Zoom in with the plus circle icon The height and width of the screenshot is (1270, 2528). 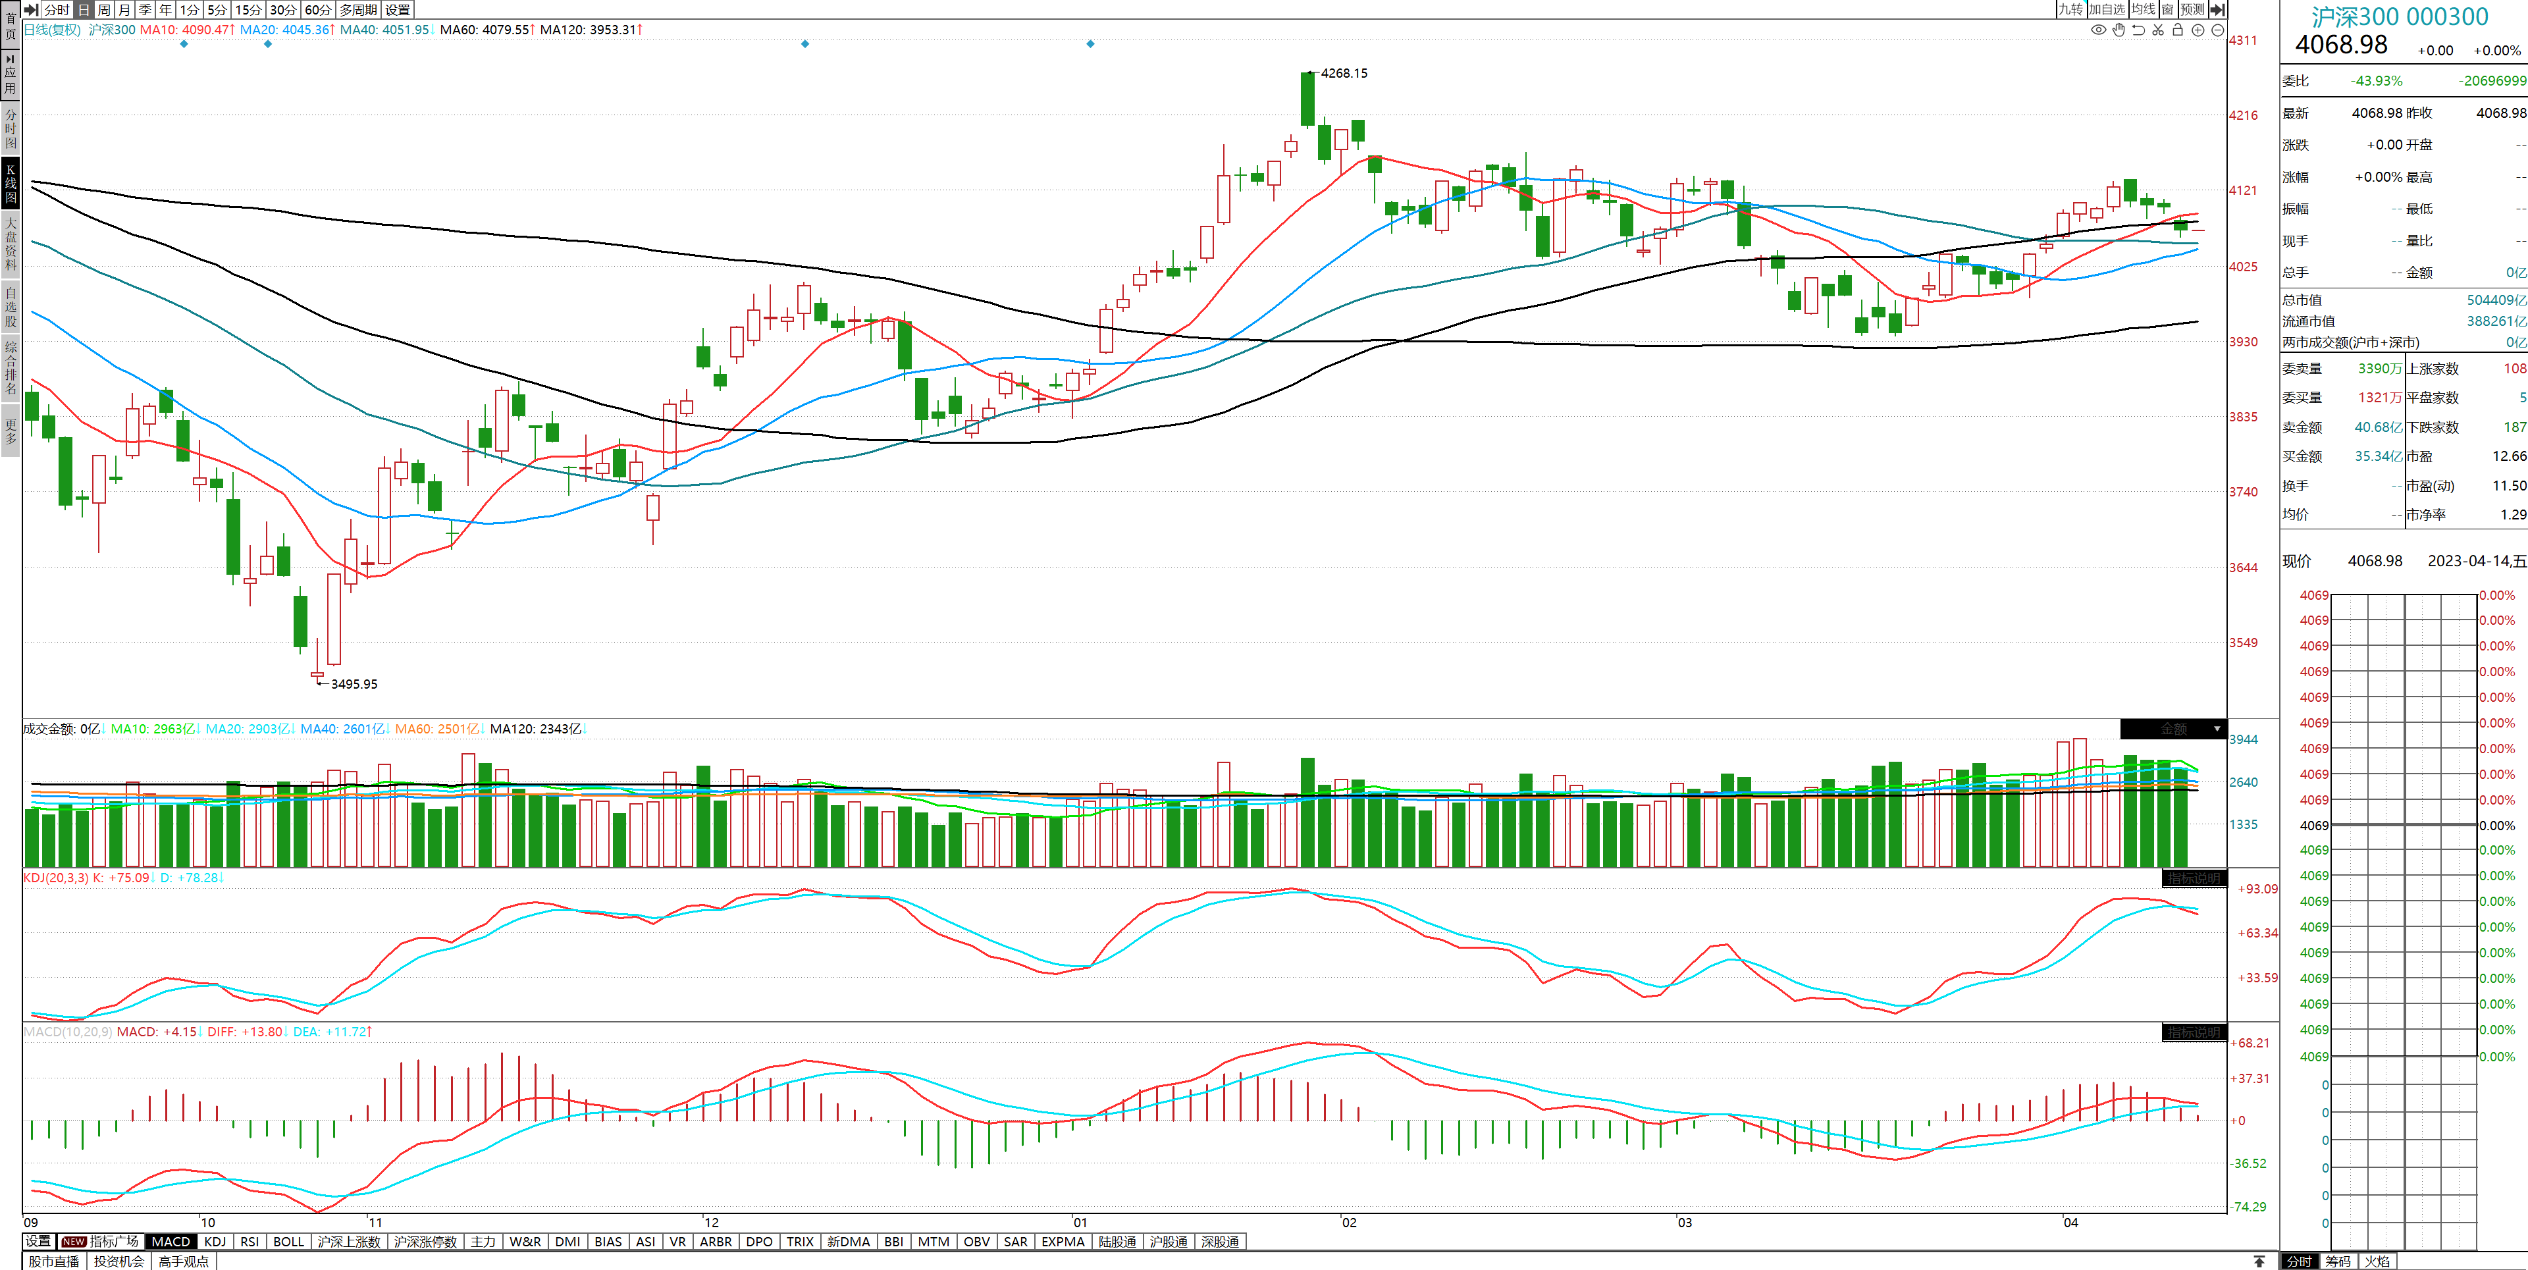tap(2198, 30)
